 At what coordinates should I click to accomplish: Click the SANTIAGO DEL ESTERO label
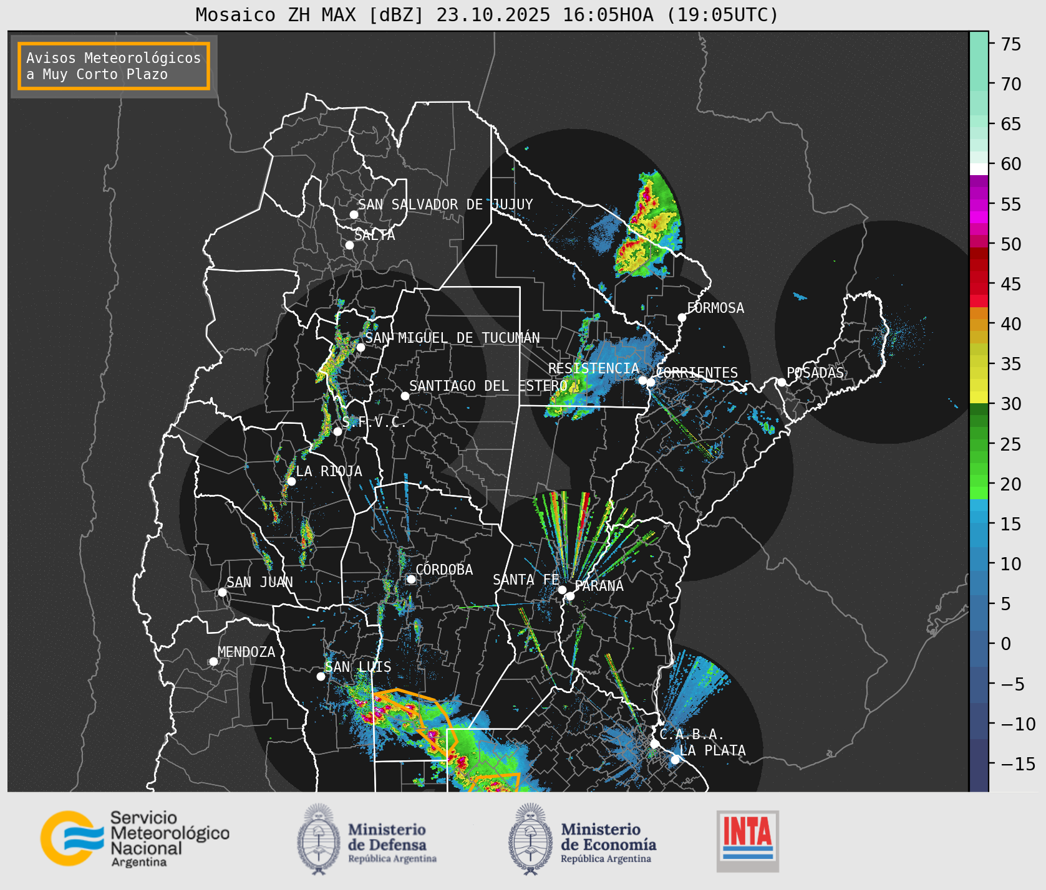tap(488, 386)
